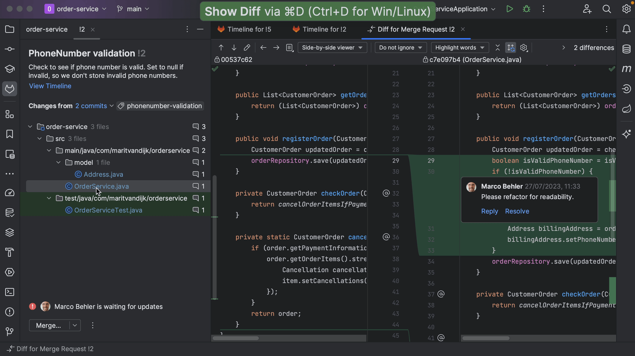Click the AI Assistant sparkle icon
Viewport: 635px width, 356px height.
click(x=626, y=134)
